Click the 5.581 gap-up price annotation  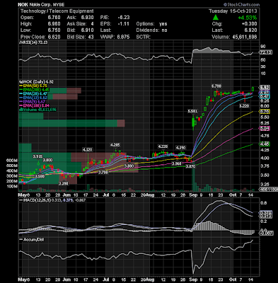[x=192, y=111]
